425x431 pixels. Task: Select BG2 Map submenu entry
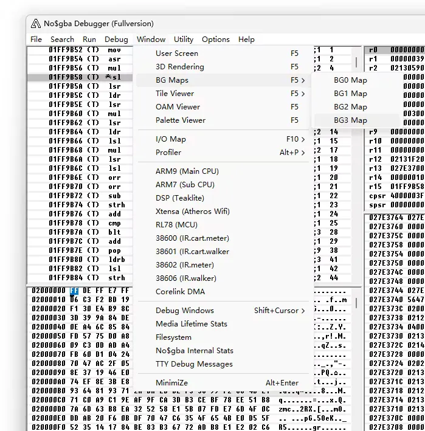point(350,107)
